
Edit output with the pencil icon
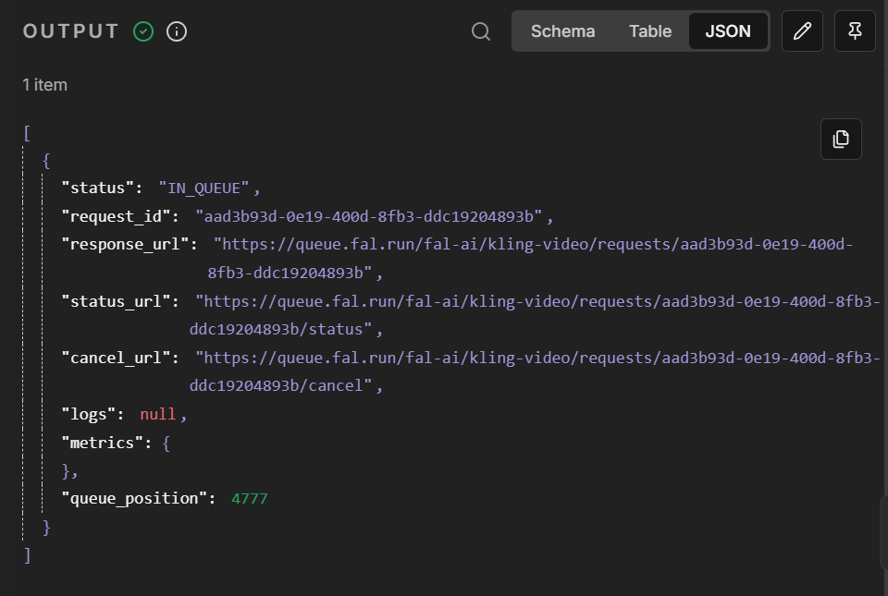tap(802, 31)
